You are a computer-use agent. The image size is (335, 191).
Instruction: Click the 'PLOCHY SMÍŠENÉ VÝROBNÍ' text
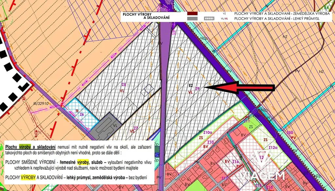point(28,162)
